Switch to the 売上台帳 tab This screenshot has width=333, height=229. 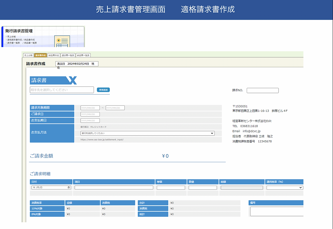[28, 55]
